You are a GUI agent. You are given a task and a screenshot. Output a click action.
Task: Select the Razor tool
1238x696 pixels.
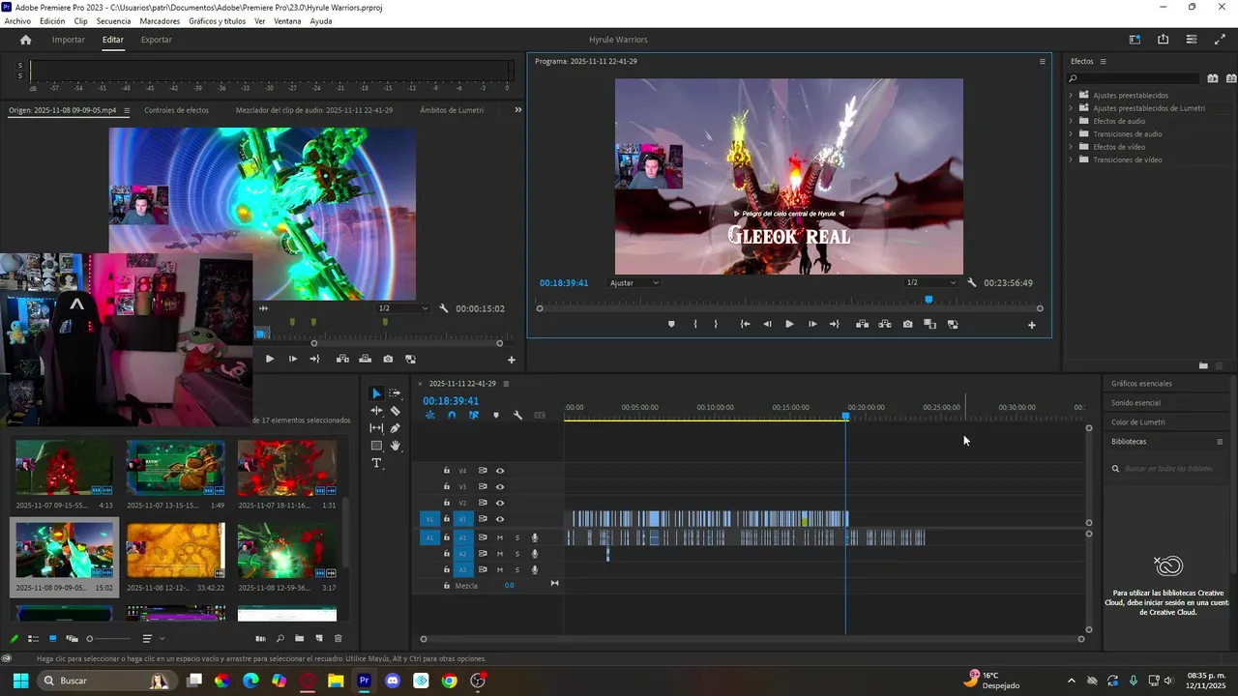coord(395,411)
